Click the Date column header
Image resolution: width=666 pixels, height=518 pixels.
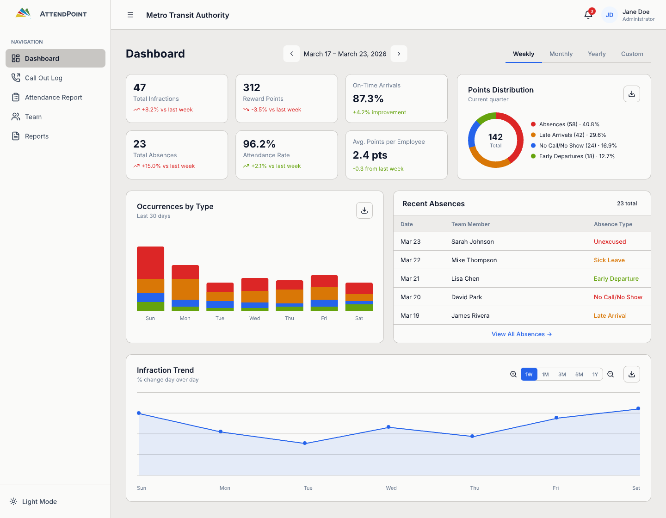(x=407, y=224)
